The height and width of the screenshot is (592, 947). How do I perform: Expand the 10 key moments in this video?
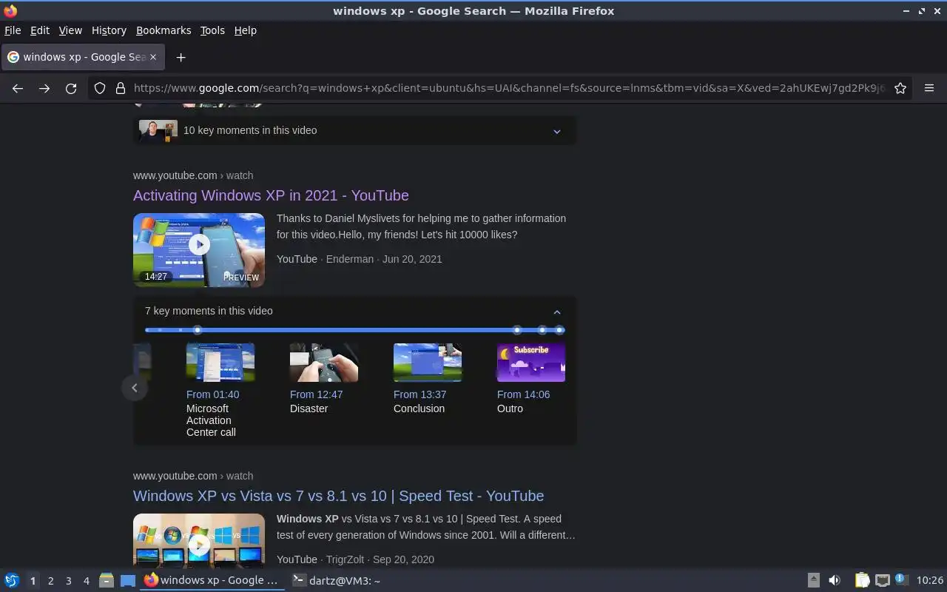354,130
